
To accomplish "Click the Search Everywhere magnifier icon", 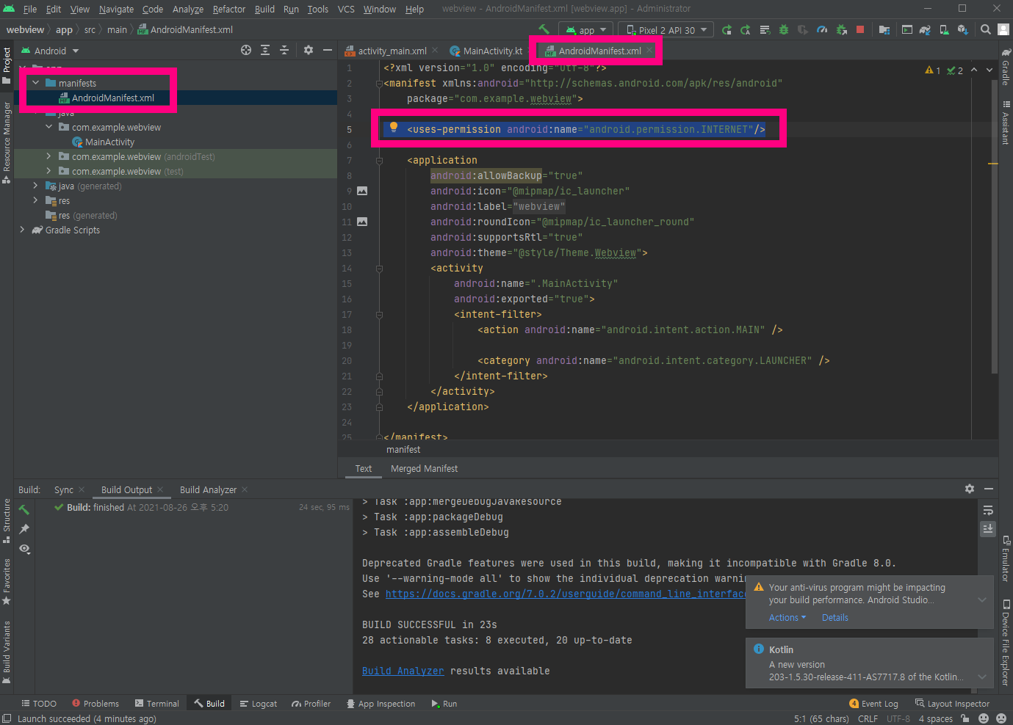I will (x=986, y=30).
